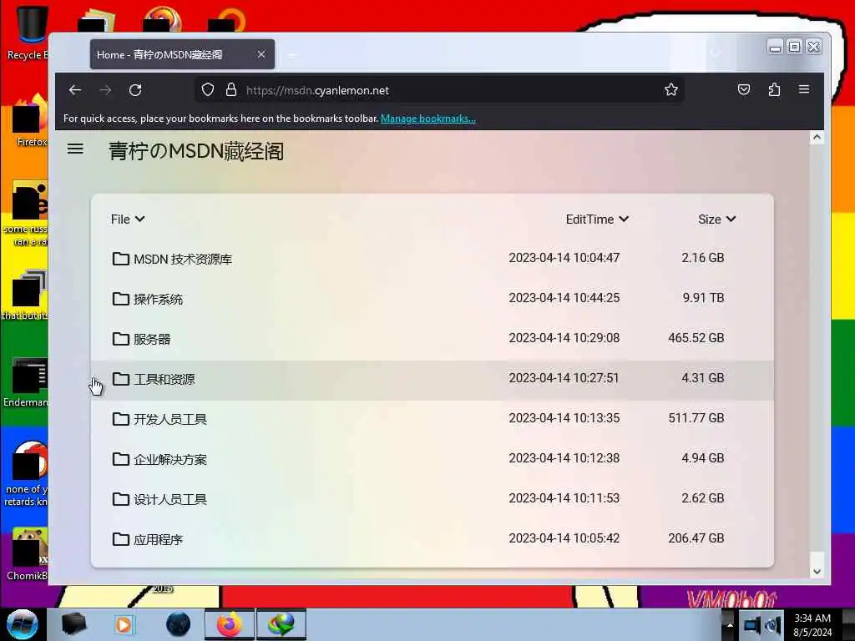Close the Home tab
The height and width of the screenshot is (641, 855).
tap(261, 54)
